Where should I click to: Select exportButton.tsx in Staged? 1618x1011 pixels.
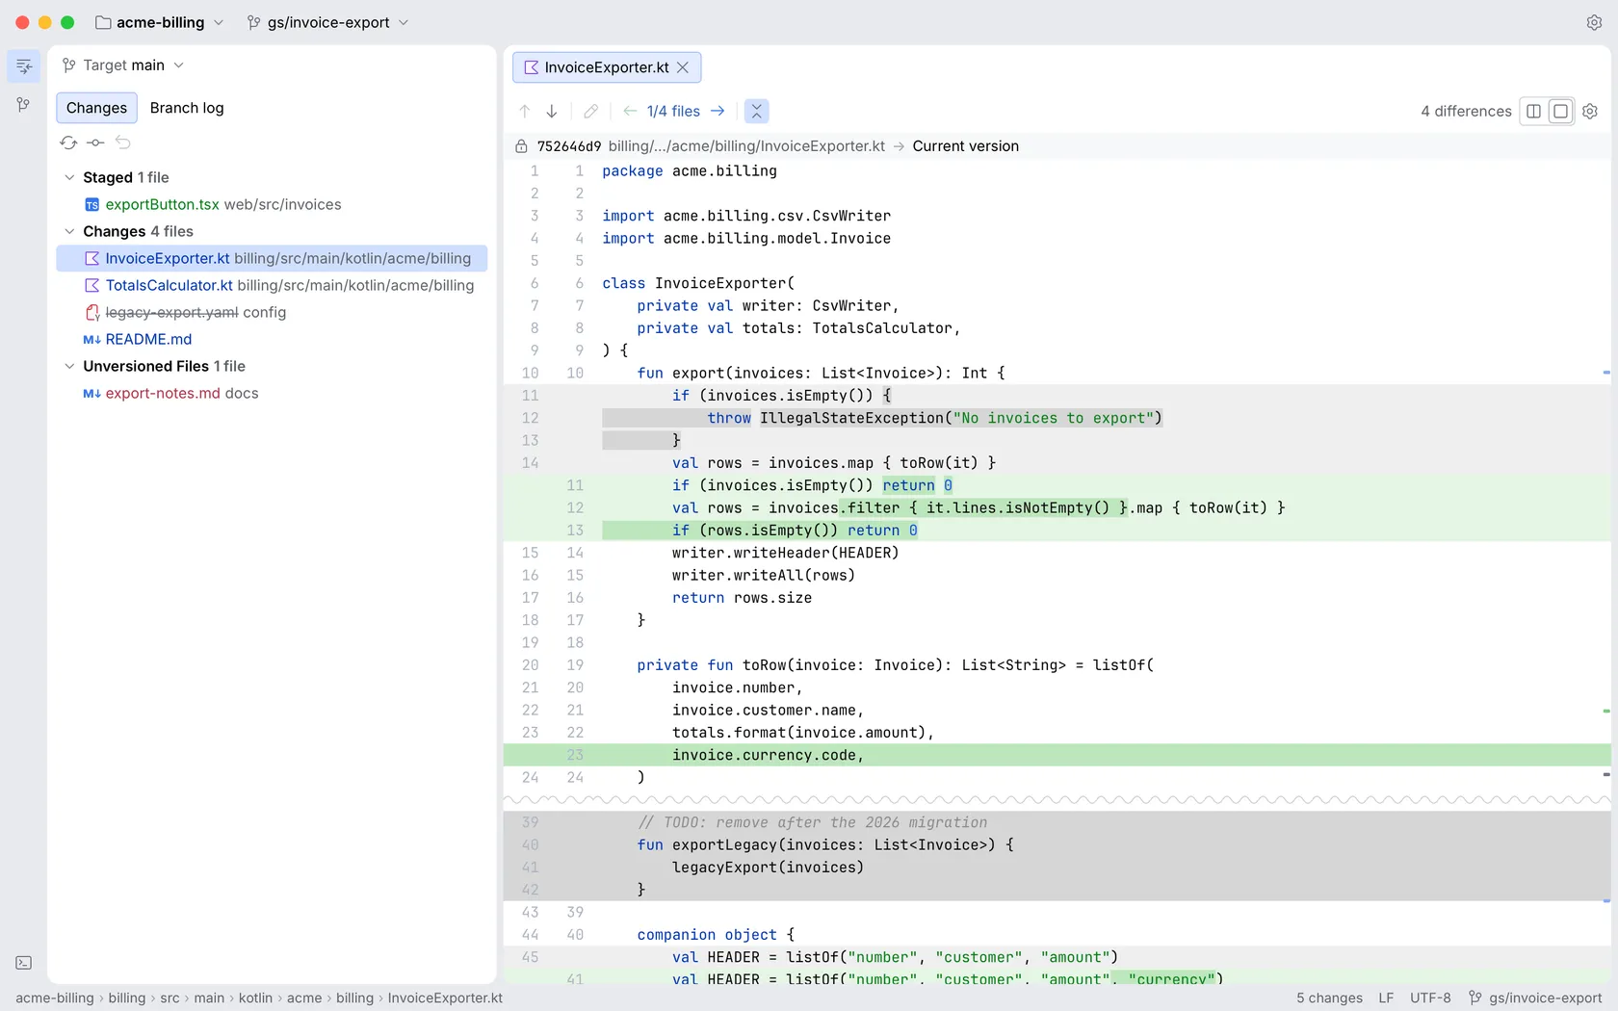272,204
